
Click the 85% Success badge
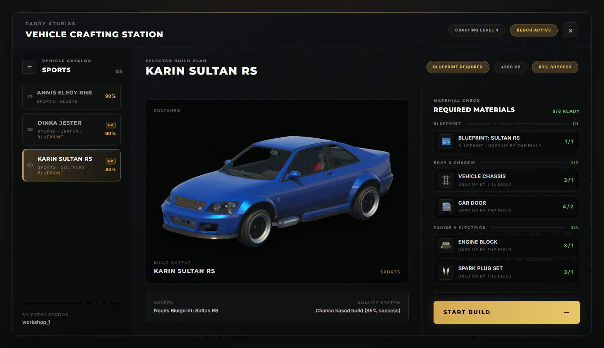click(x=555, y=67)
